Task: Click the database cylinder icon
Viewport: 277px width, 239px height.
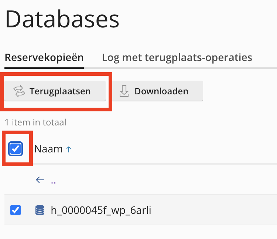Action: (x=40, y=211)
